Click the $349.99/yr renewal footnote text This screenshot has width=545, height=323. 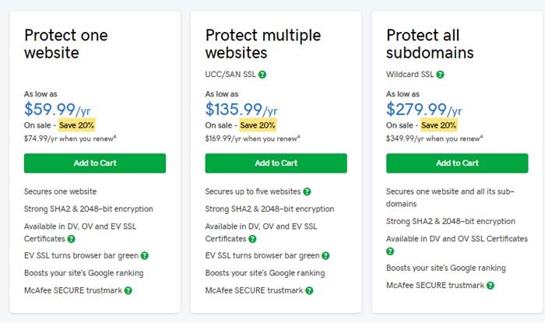[x=434, y=139]
